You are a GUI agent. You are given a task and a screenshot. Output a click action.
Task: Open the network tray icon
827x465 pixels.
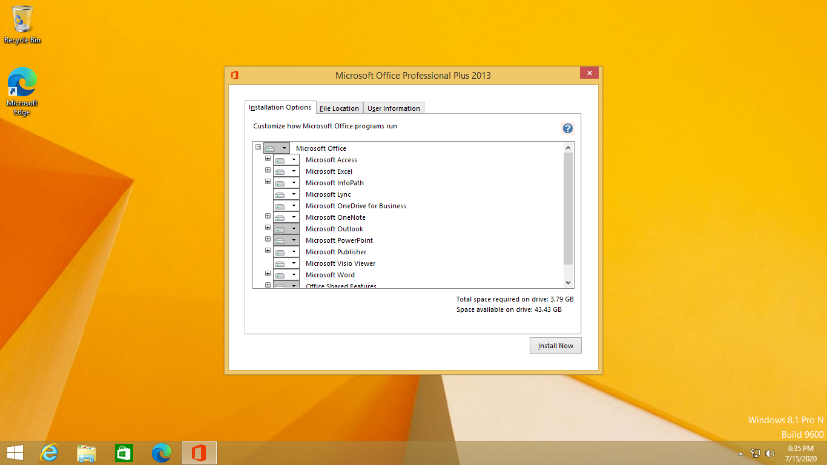click(x=756, y=453)
